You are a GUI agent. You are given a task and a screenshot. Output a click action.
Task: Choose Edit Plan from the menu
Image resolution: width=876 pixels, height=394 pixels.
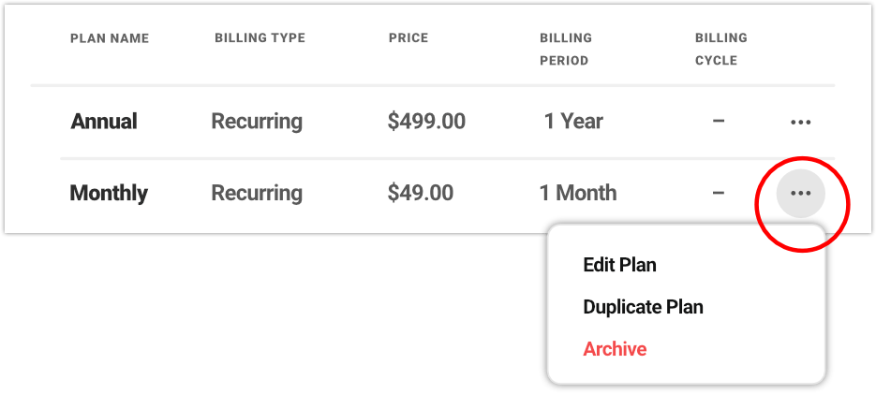(x=619, y=265)
